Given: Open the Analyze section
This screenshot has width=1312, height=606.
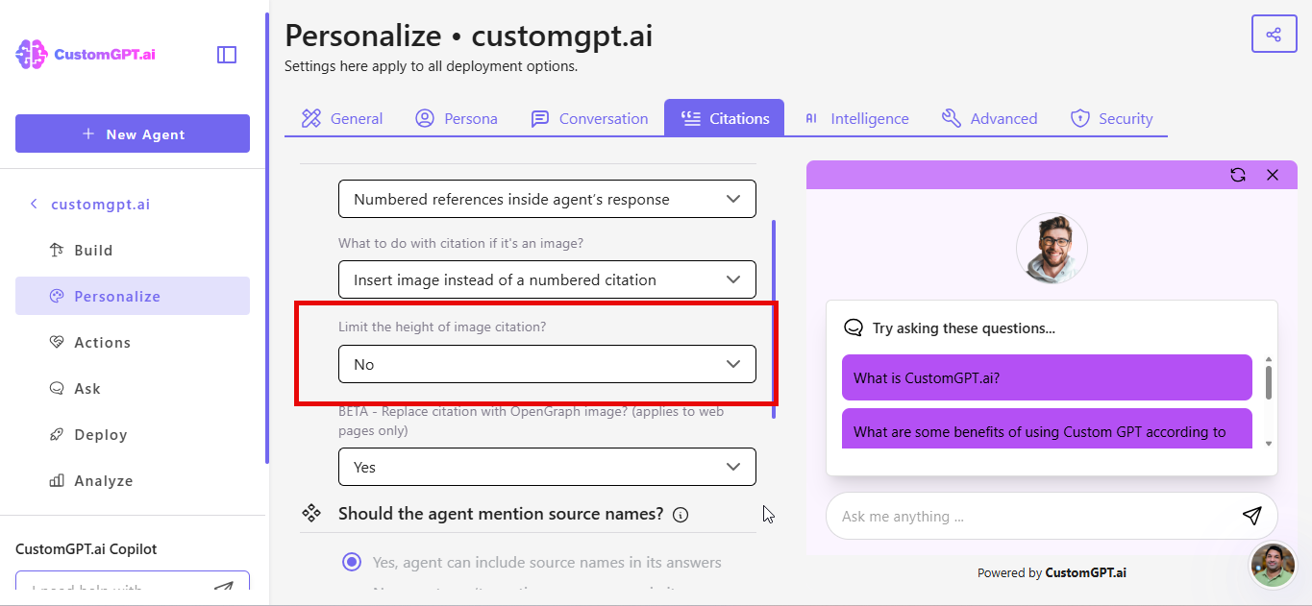Looking at the screenshot, I should [x=133, y=481].
